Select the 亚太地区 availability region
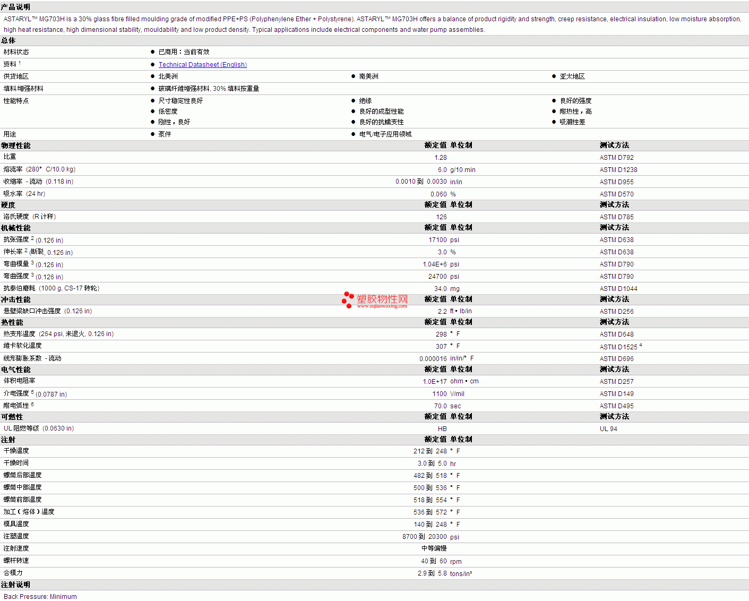This screenshot has height=601, width=749. (572, 76)
